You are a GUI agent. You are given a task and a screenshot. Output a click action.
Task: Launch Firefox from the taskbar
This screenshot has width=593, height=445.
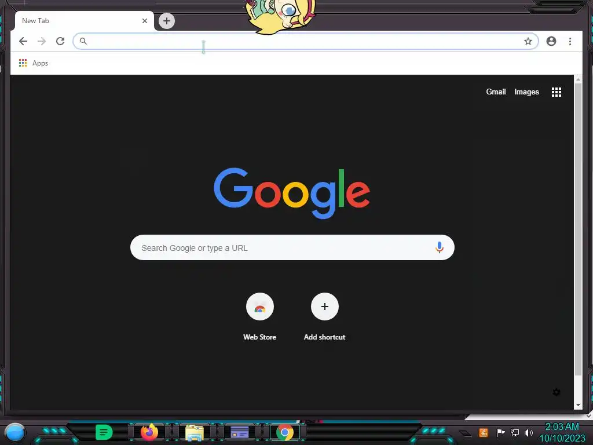(x=149, y=432)
